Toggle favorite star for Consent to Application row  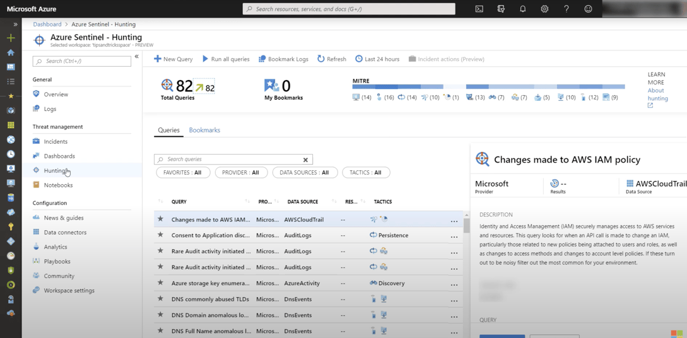[x=160, y=235]
